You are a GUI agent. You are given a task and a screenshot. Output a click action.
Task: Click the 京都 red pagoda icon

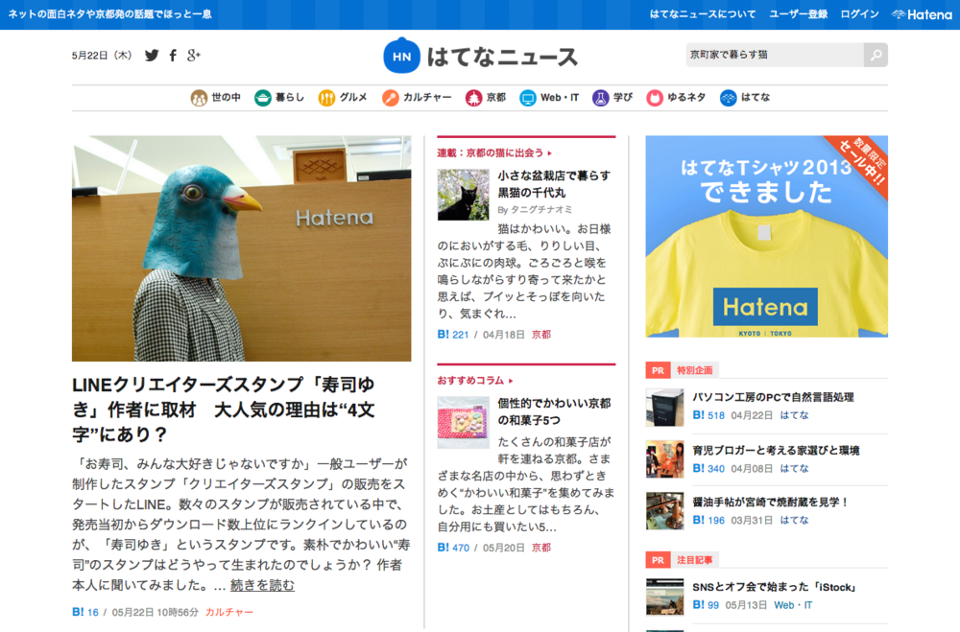click(473, 97)
